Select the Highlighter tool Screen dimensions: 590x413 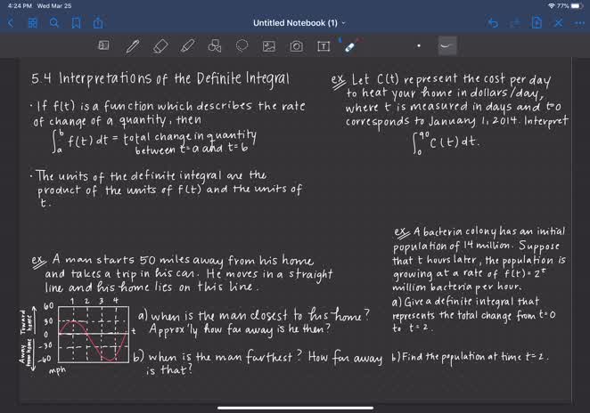(x=188, y=45)
